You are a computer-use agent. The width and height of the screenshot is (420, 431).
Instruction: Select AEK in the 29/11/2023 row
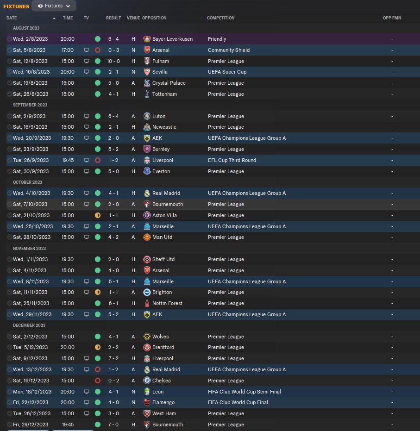click(157, 314)
